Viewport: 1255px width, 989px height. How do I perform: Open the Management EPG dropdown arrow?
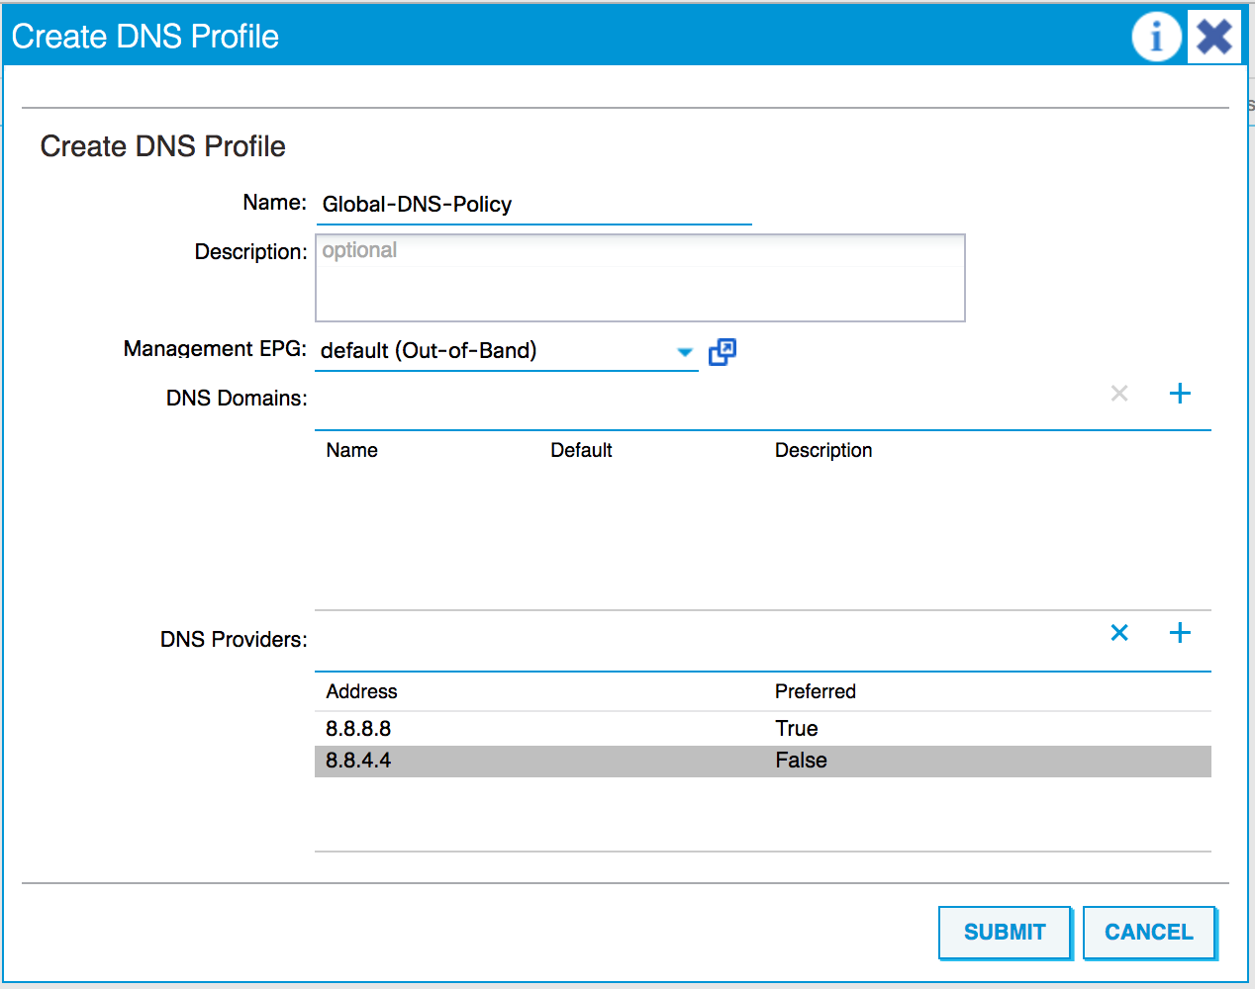(684, 352)
